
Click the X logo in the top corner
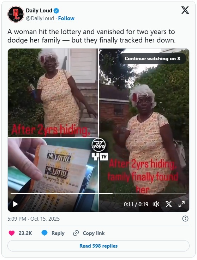coord(185,10)
